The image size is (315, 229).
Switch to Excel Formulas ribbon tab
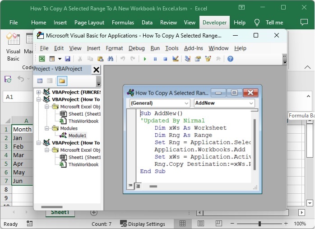click(x=123, y=23)
